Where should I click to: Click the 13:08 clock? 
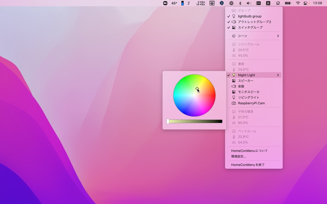point(317,3)
